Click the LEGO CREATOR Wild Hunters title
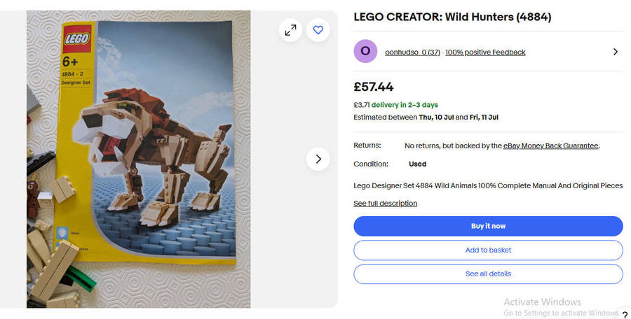 click(452, 17)
